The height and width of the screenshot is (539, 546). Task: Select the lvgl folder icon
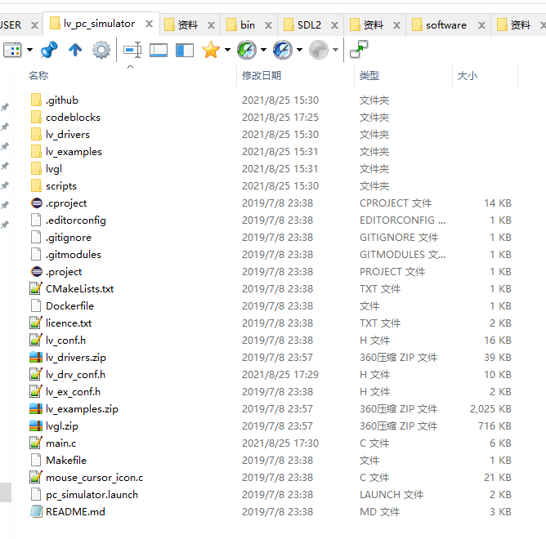pos(36,169)
